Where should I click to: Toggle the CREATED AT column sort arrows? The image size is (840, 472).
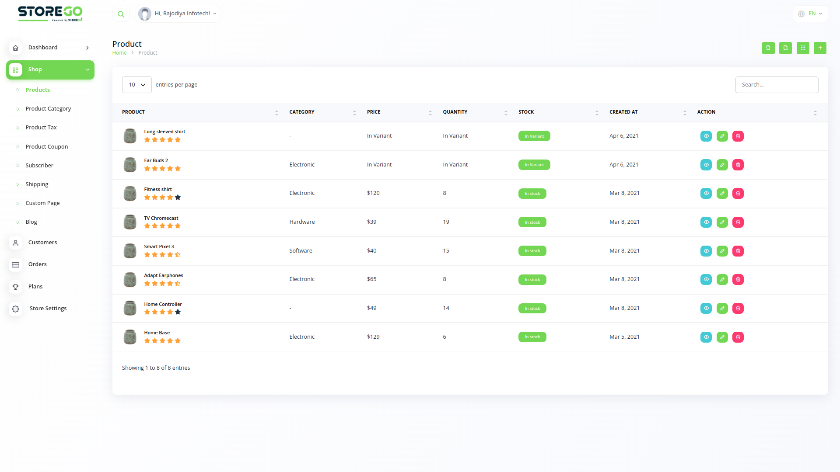click(685, 112)
